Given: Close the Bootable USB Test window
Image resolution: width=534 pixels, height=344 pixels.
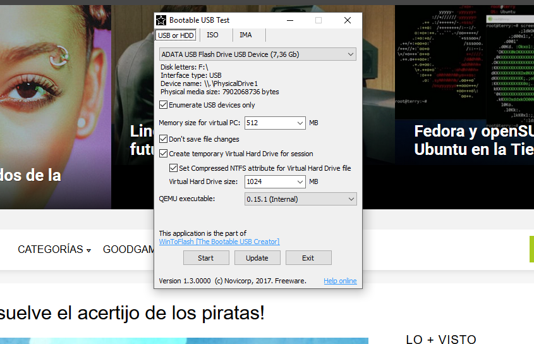Looking at the screenshot, I should coord(348,20).
